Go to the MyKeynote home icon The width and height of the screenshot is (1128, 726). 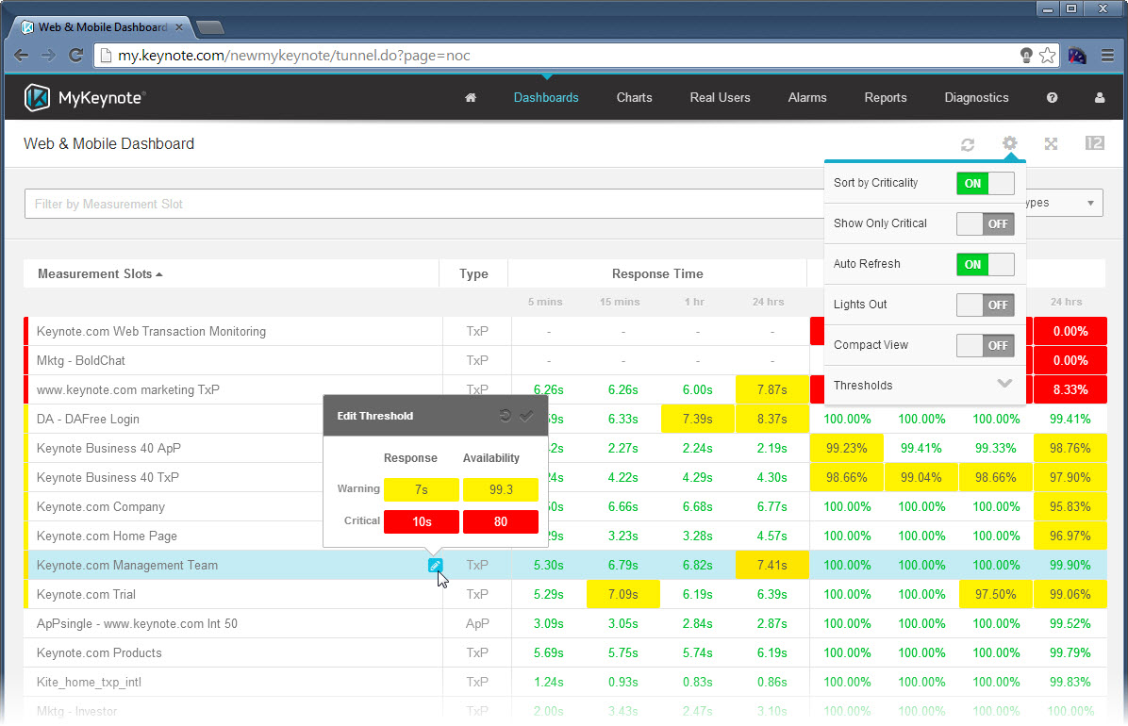point(470,97)
